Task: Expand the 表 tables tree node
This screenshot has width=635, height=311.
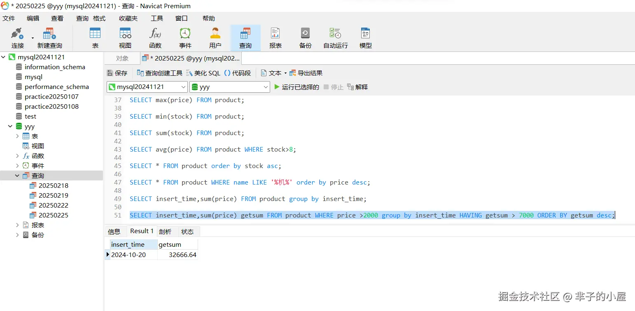Action: tap(17, 136)
